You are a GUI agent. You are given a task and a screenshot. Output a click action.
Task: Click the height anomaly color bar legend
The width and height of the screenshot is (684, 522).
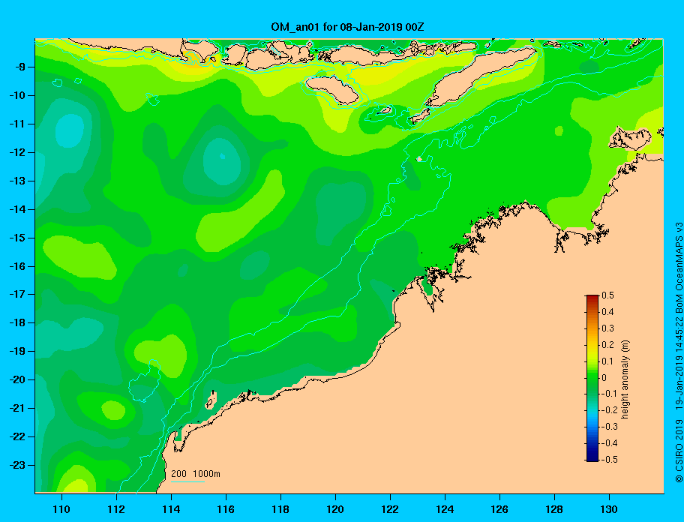pyautogui.click(x=592, y=378)
